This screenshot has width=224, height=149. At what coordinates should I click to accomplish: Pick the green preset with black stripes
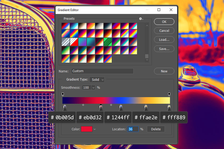[108, 42]
